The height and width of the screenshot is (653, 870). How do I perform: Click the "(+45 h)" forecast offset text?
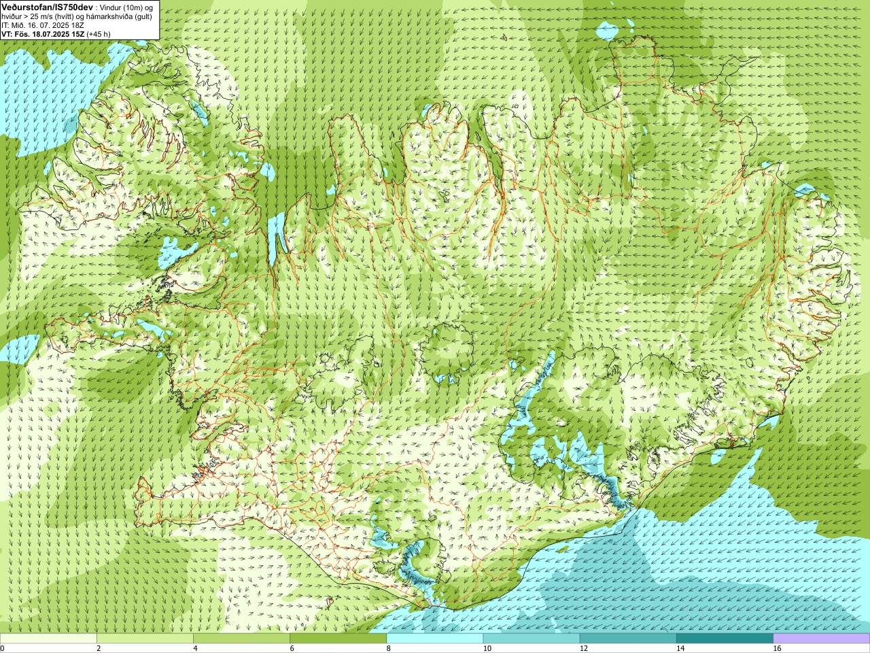pyautogui.click(x=99, y=34)
